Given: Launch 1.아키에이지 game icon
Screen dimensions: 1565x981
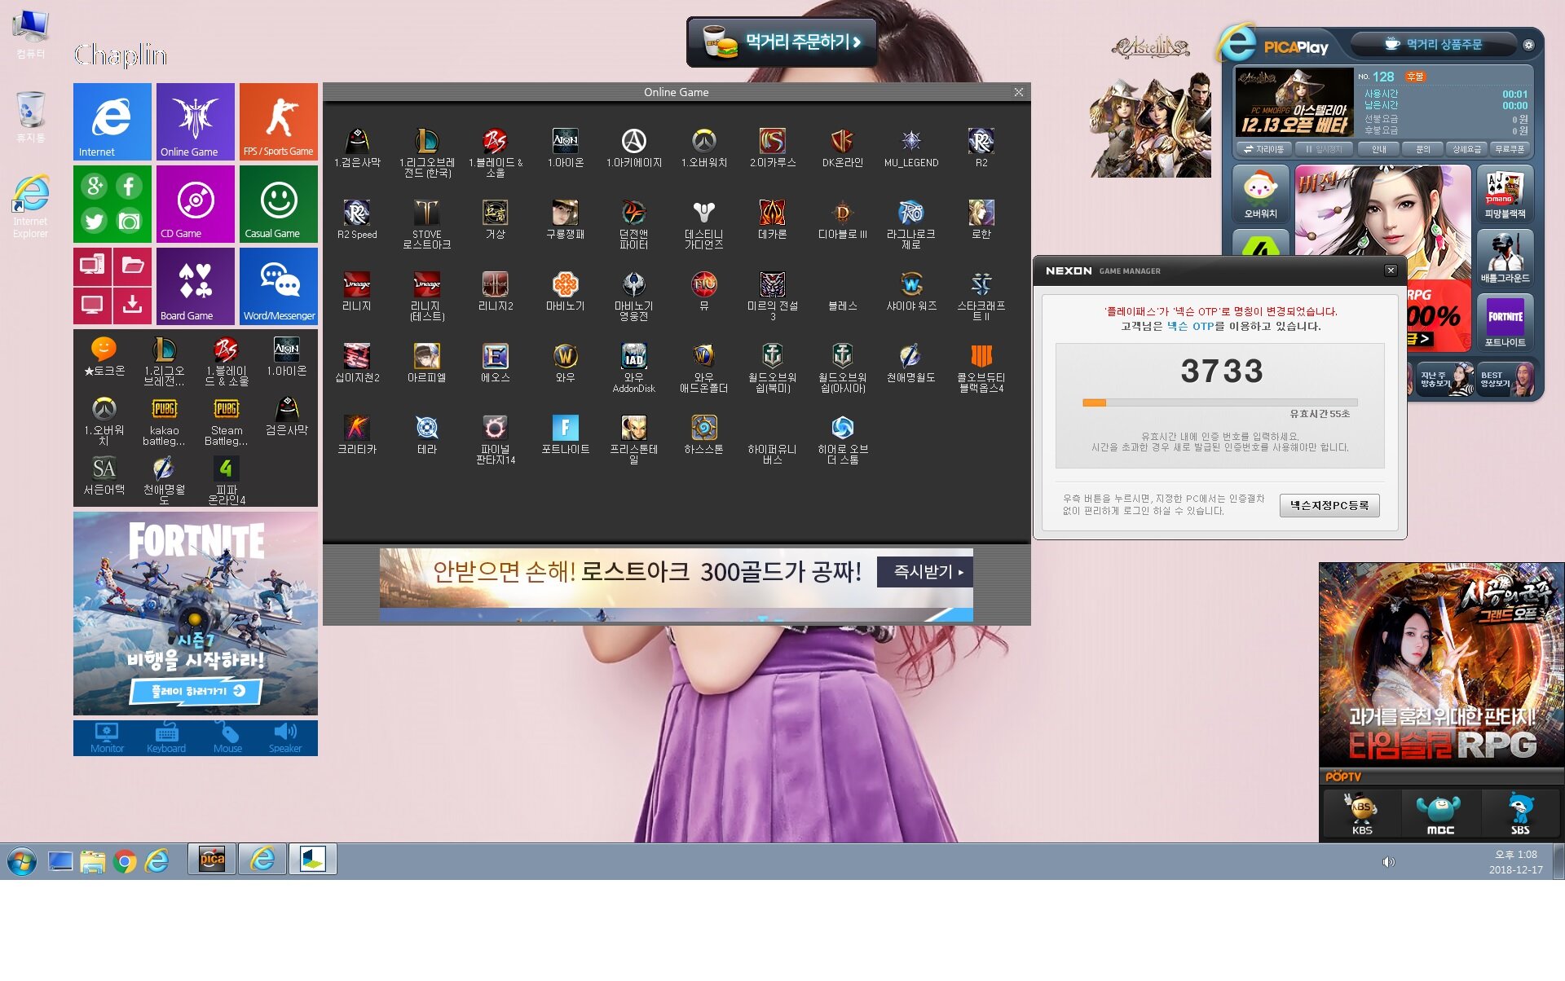Looking at the screenshot, I should (x=634, y=147).
